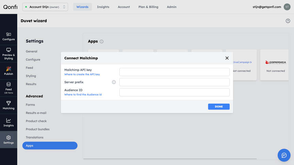Open Settings gear in left sidebar
Screen dimensions: 294x165
[9, 140]
